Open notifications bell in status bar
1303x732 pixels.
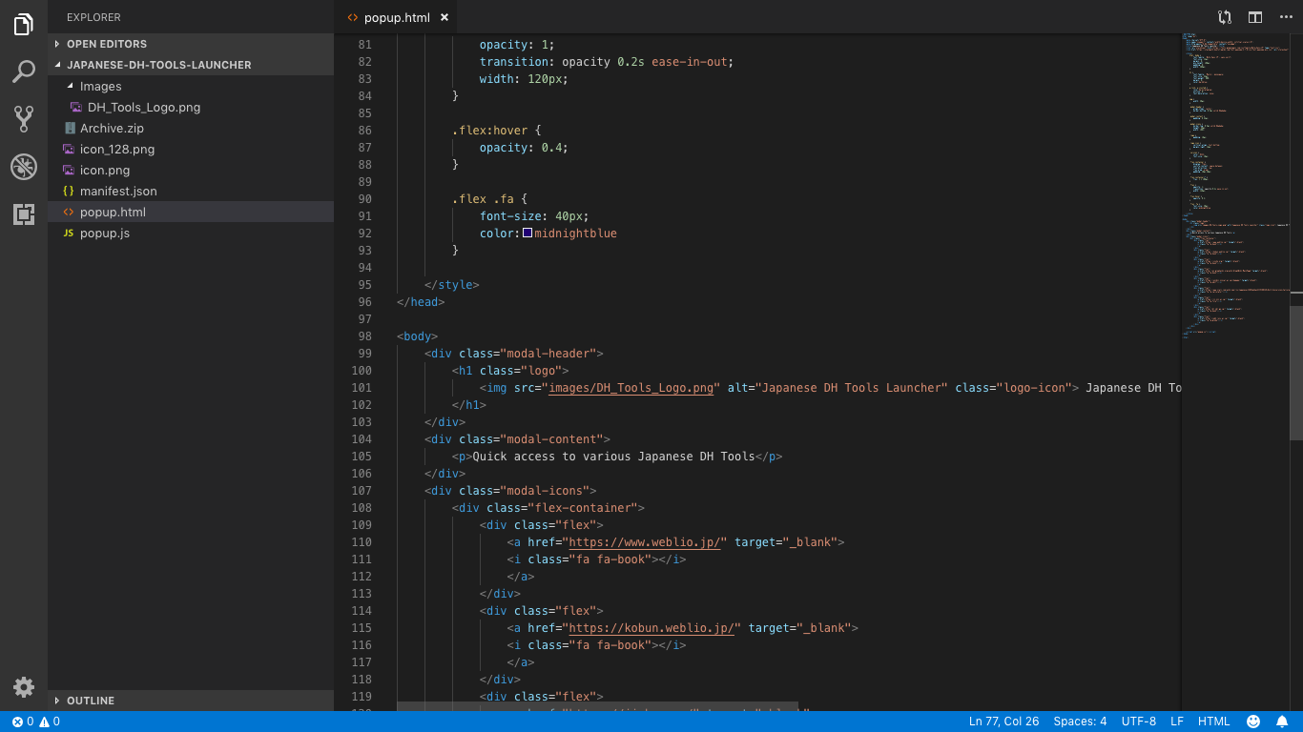click(x=1282, y=722)
